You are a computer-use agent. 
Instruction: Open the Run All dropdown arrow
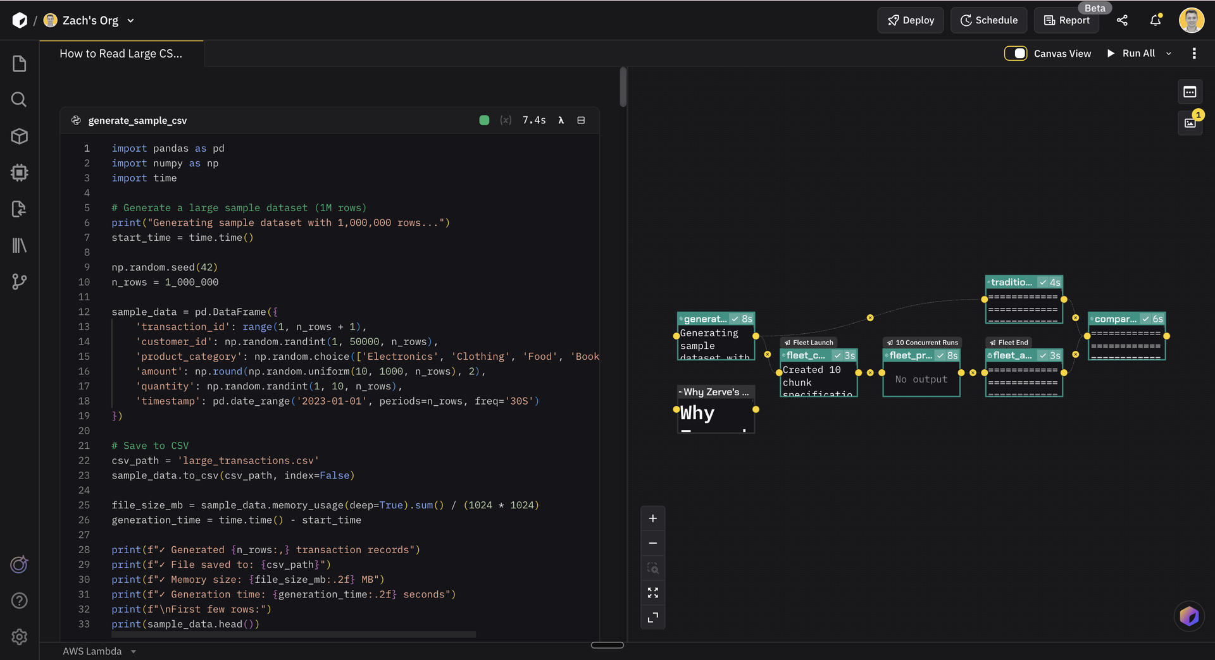coord(1169,54)
